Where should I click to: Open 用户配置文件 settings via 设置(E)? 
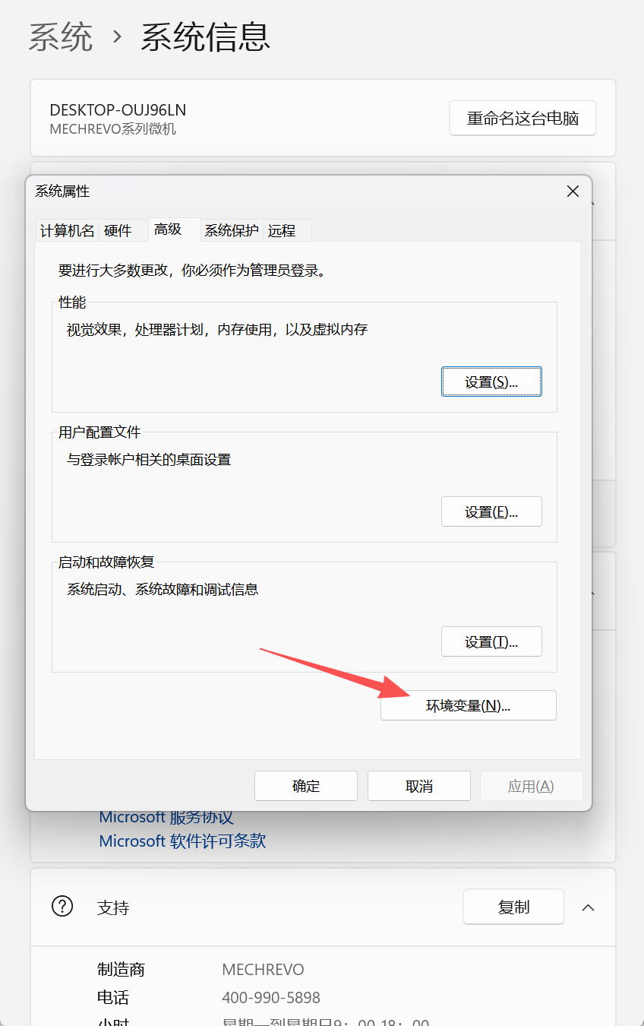coord(491,511)
